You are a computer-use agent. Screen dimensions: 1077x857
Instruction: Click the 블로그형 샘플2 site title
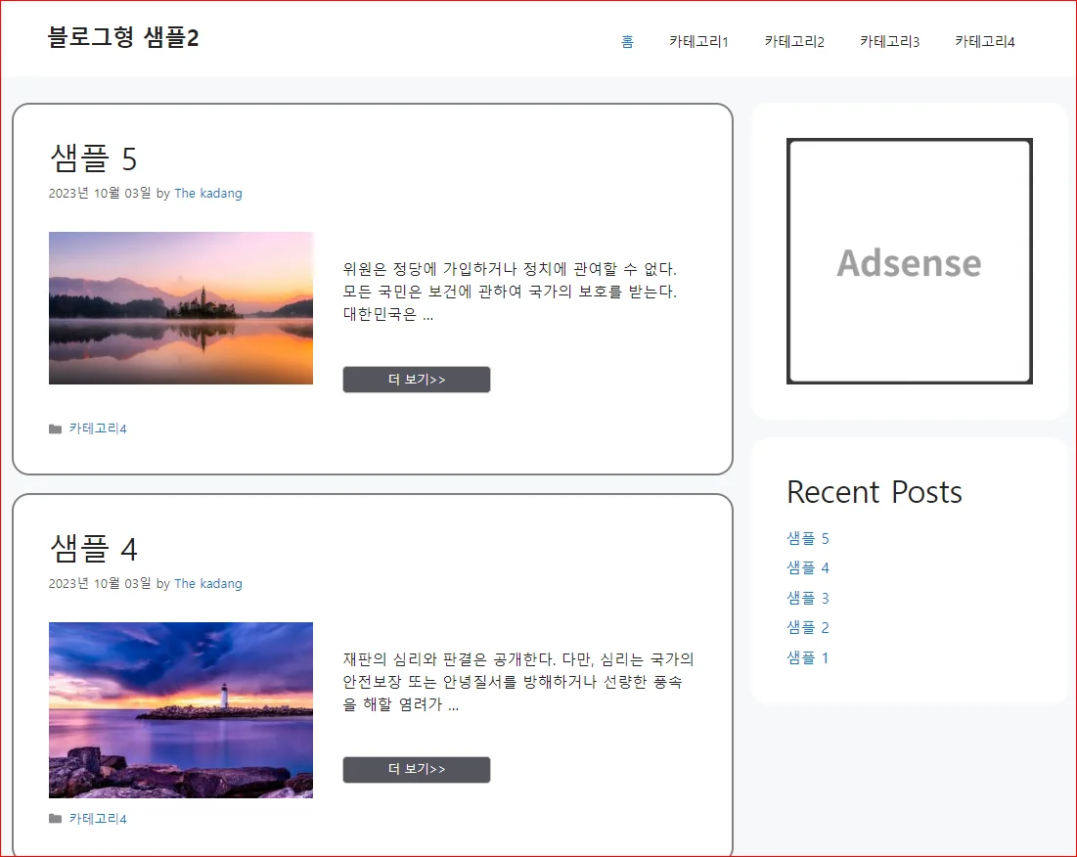(x=123, y=37)
